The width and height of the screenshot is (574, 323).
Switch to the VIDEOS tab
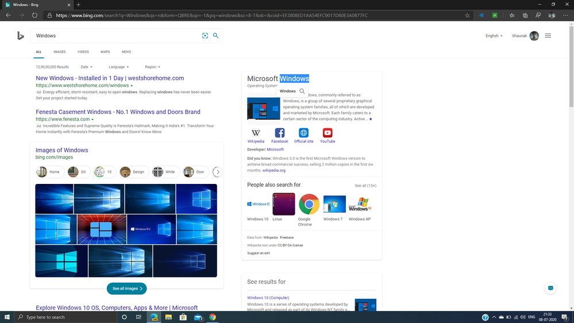83,52
